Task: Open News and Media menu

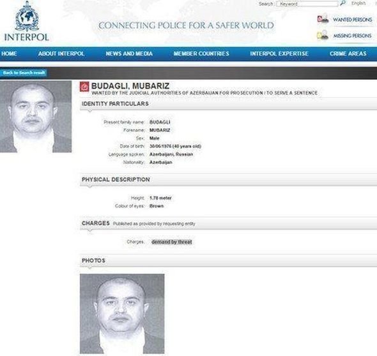Action: point(129,54)
